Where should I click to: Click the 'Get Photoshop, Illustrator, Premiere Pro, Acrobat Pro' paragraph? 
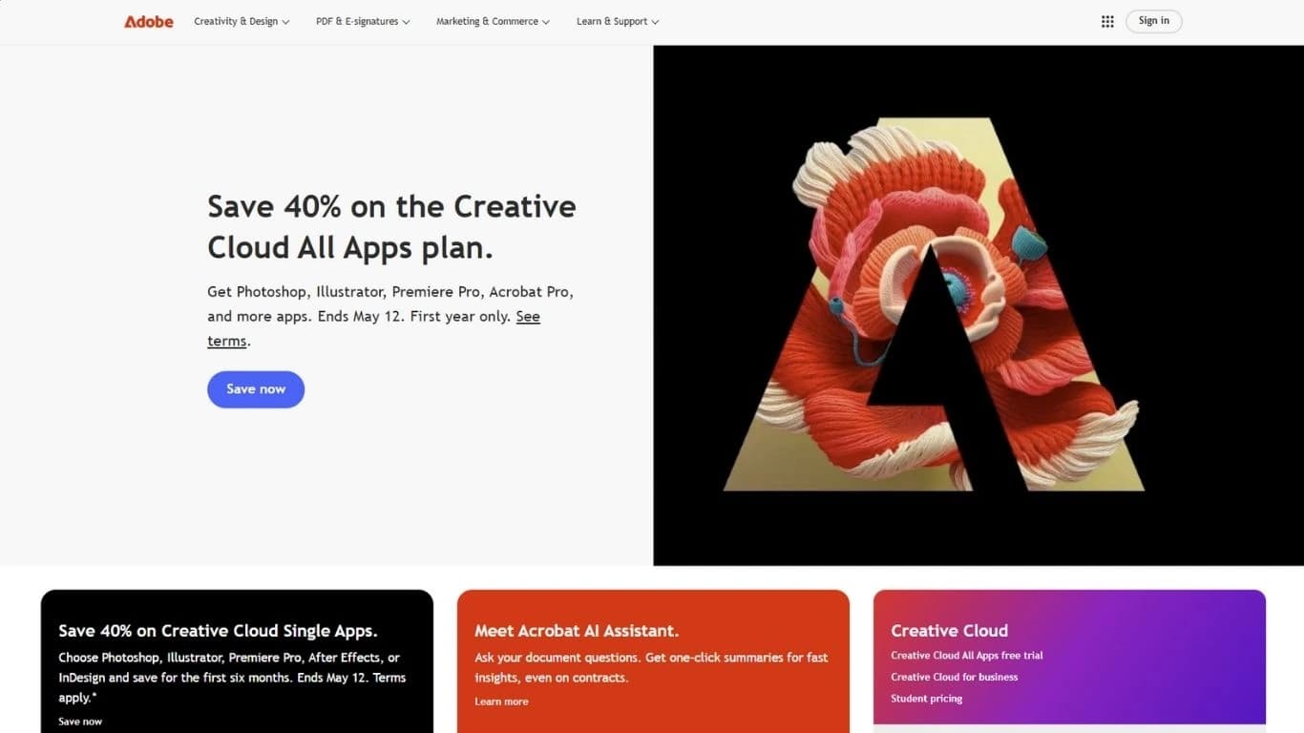(390, 316)
